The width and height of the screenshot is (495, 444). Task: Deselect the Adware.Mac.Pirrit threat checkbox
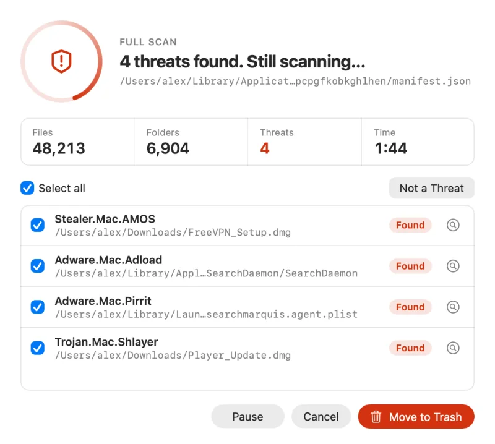pos(38,307)
